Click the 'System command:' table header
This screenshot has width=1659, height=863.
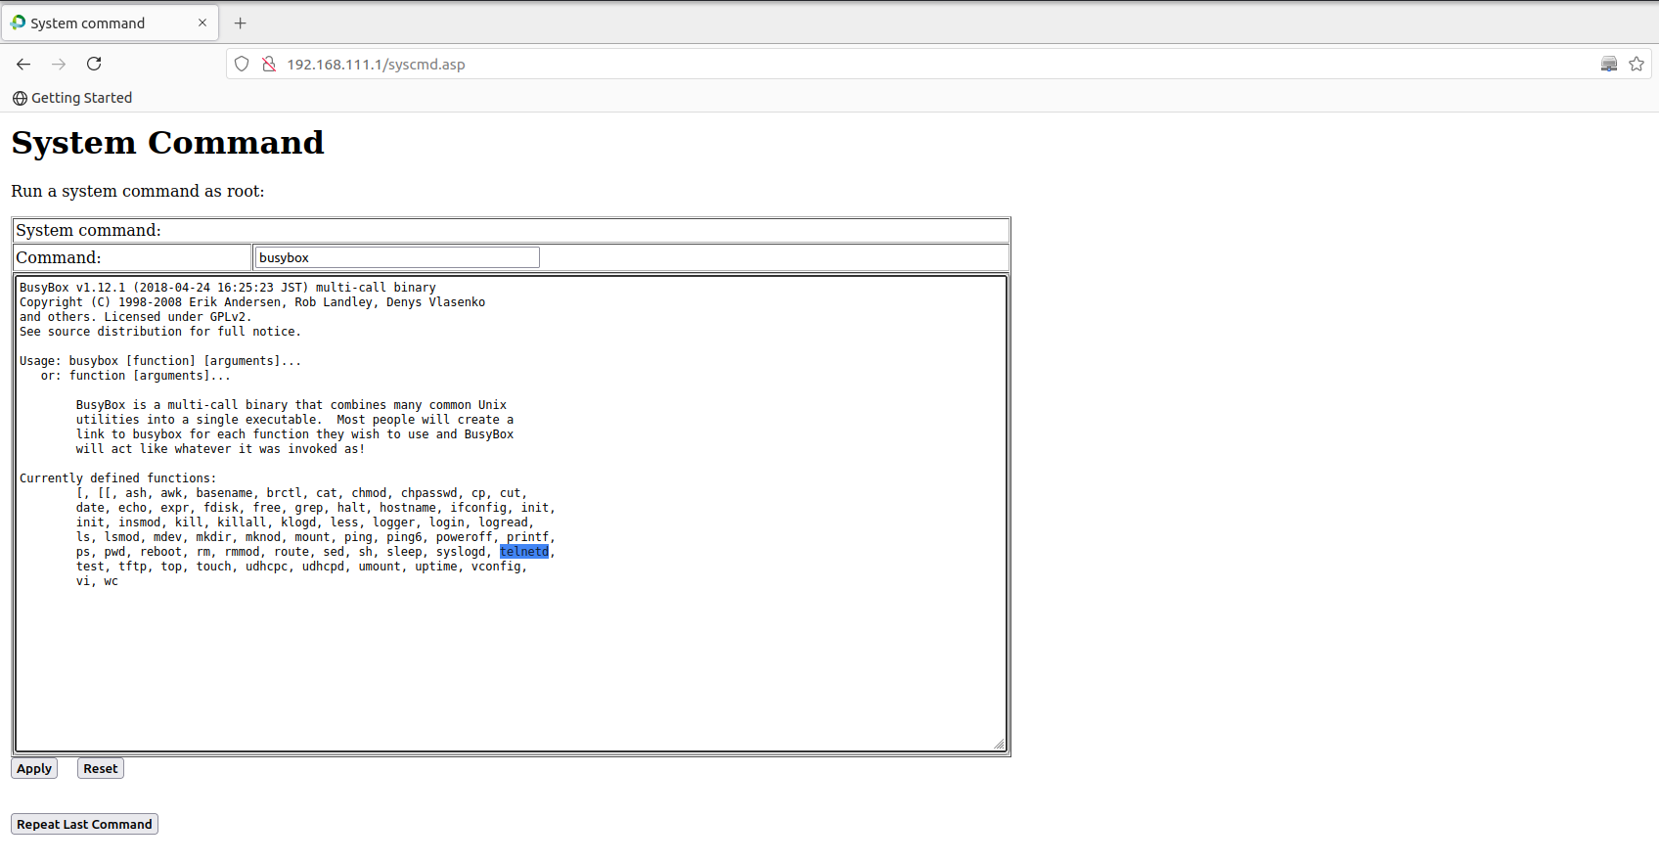click(511, 230)
